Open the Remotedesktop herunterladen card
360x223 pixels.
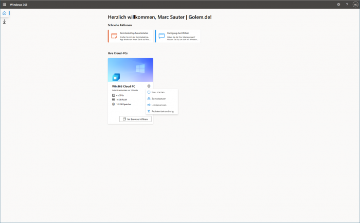tap(131, 36)
